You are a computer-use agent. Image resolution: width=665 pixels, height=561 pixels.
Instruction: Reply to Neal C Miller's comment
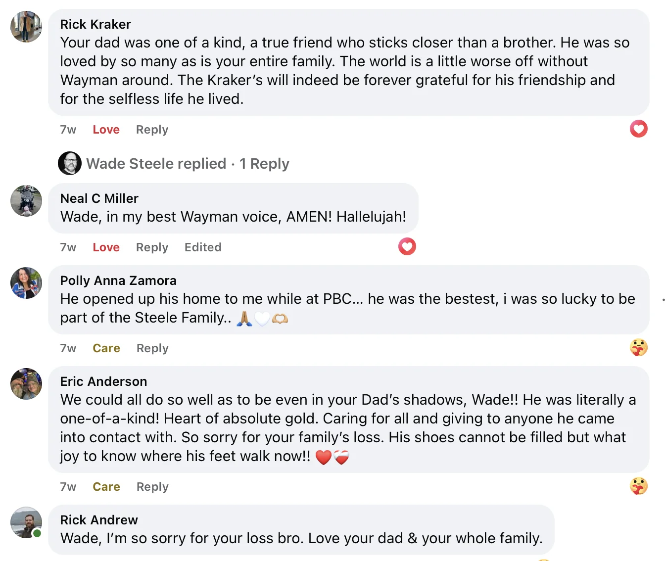(x=152, y=247)
